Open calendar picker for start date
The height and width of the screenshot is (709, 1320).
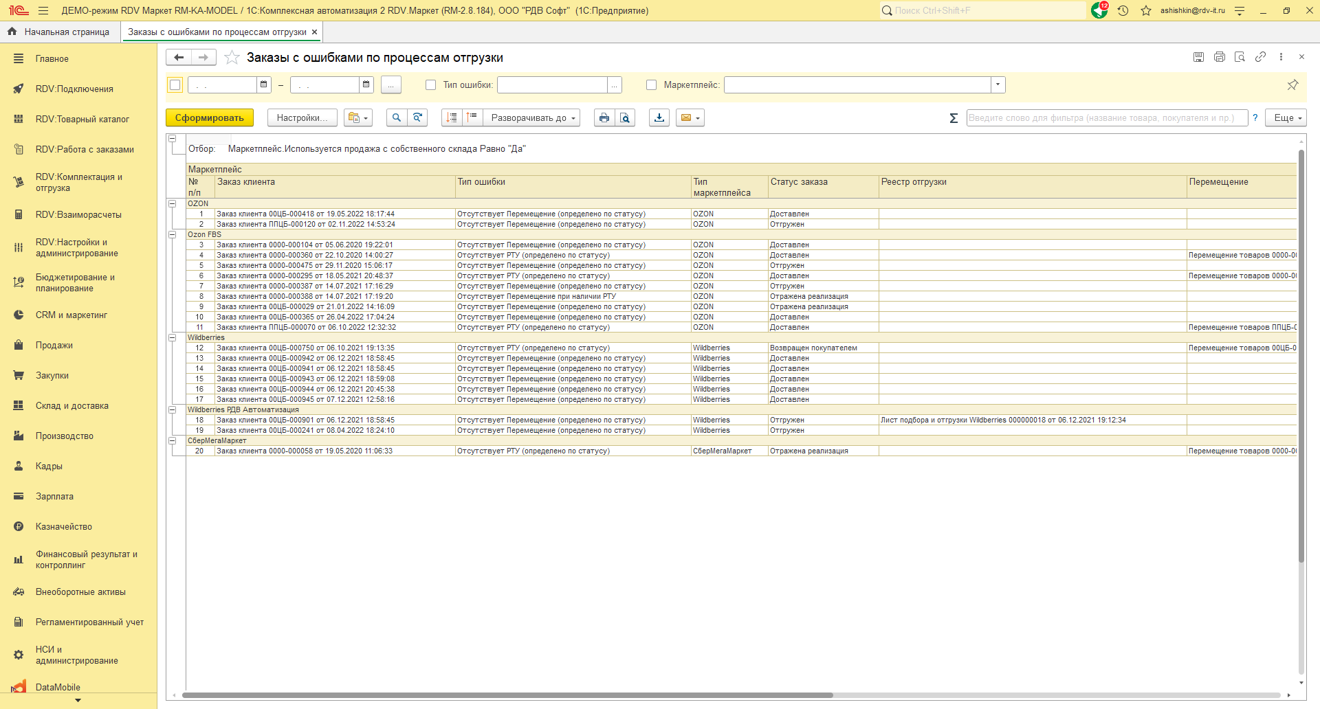coord(263,85)
